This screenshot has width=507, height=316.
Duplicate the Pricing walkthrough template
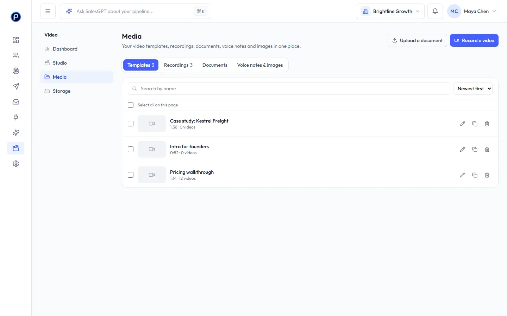click(475, 175)
